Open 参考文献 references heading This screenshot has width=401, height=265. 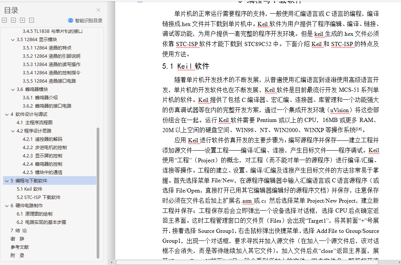click(x=20, y=247)
